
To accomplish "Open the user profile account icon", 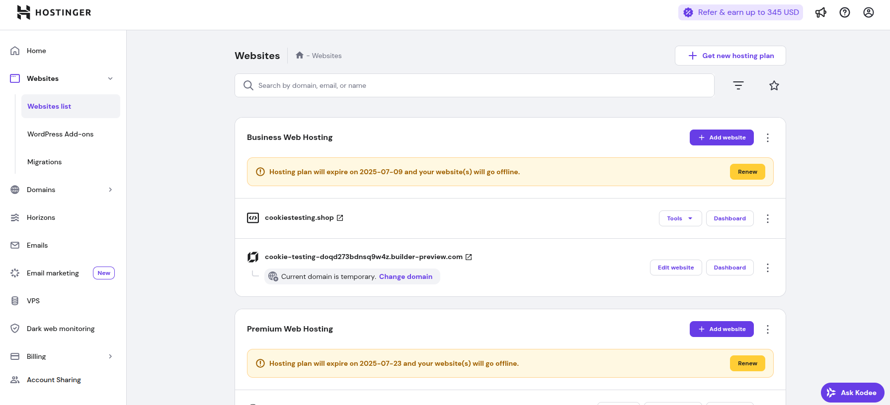I will (x=868, y=12).
